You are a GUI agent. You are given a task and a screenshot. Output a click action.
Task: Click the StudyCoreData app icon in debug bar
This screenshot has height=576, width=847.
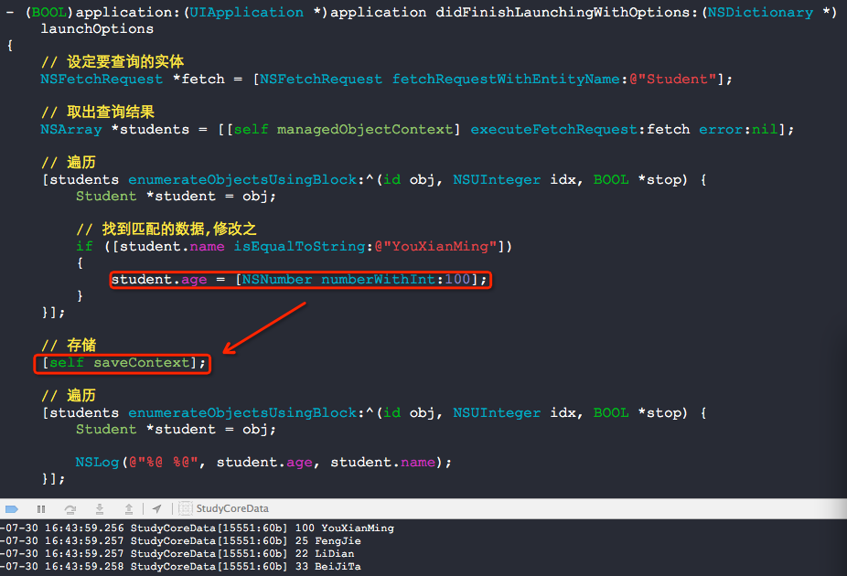coord(186,508)
